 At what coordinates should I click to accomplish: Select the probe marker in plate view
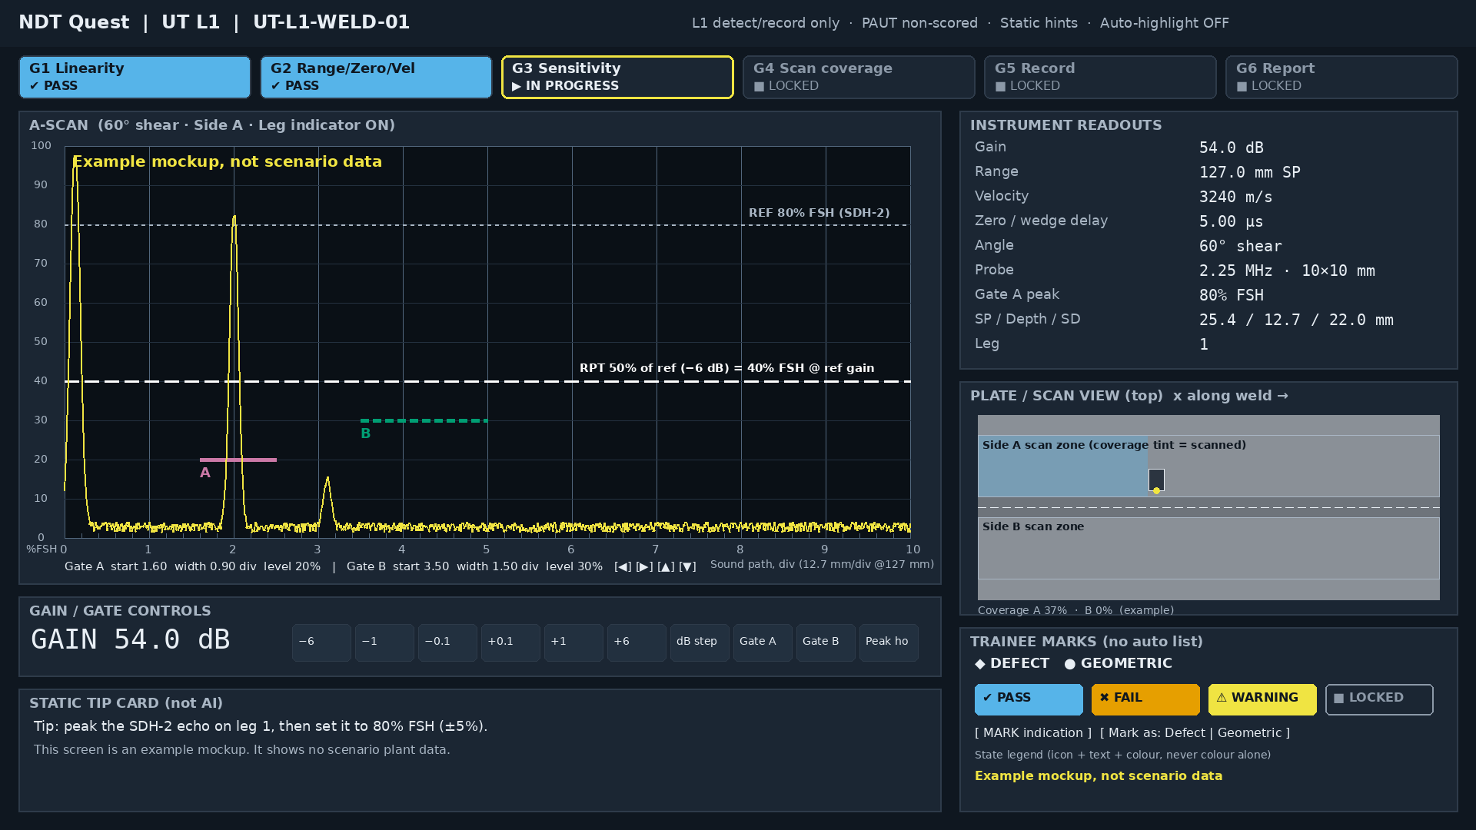click(x=1156, y=480)
